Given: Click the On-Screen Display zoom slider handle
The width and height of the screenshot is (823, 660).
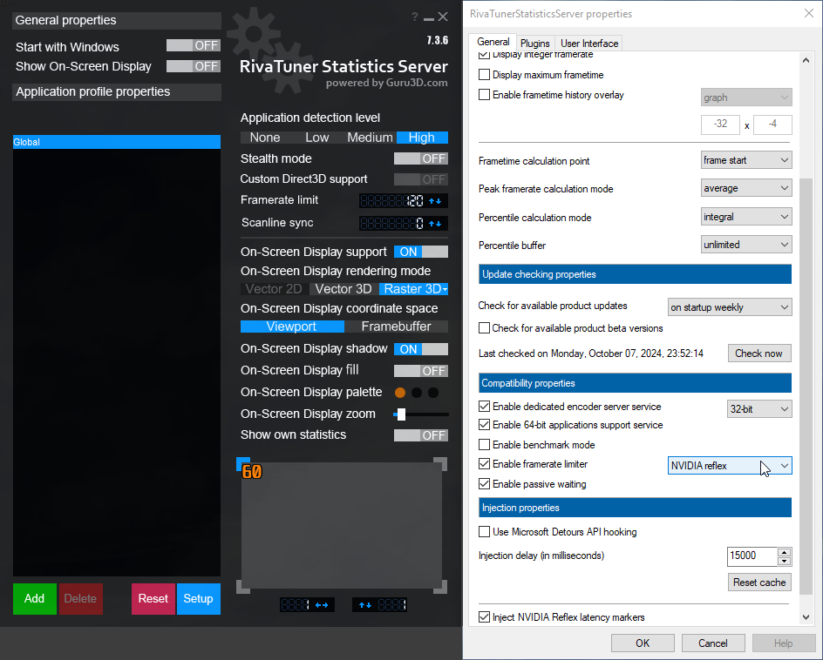Looking at the screenshot, I should coord(402,414).
